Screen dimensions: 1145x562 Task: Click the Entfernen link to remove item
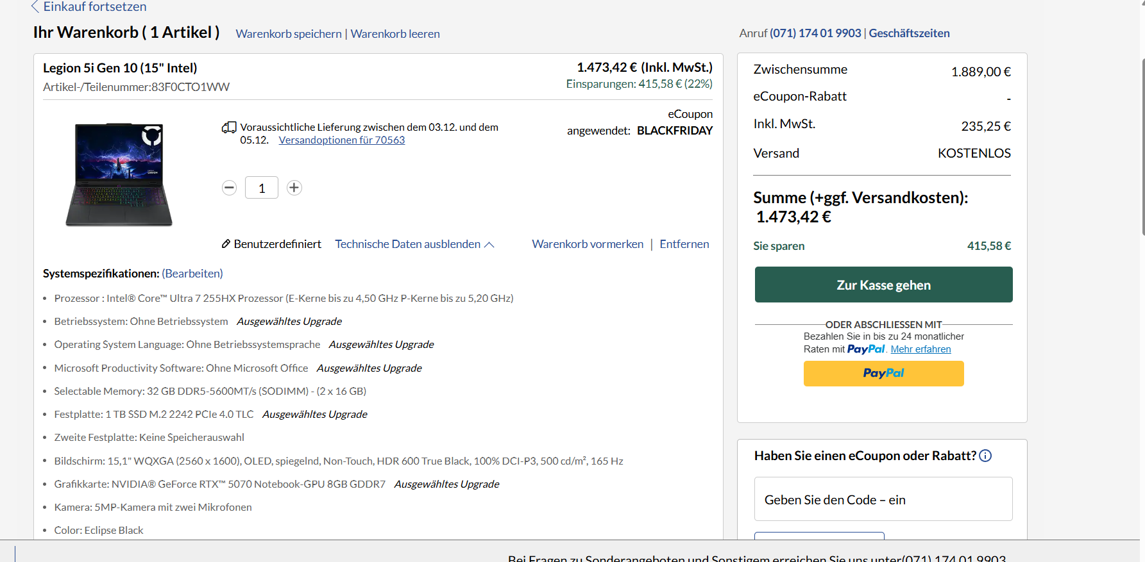pos(684,244)
